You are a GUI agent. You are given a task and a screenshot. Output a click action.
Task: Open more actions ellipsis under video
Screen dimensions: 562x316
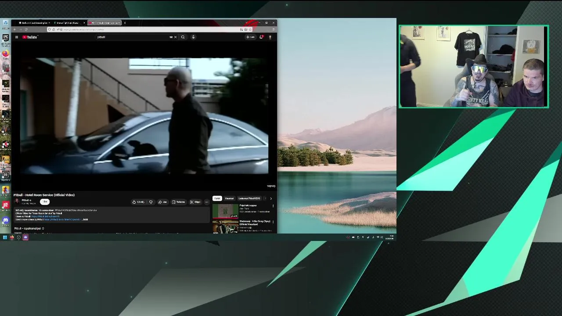point(207,202)
